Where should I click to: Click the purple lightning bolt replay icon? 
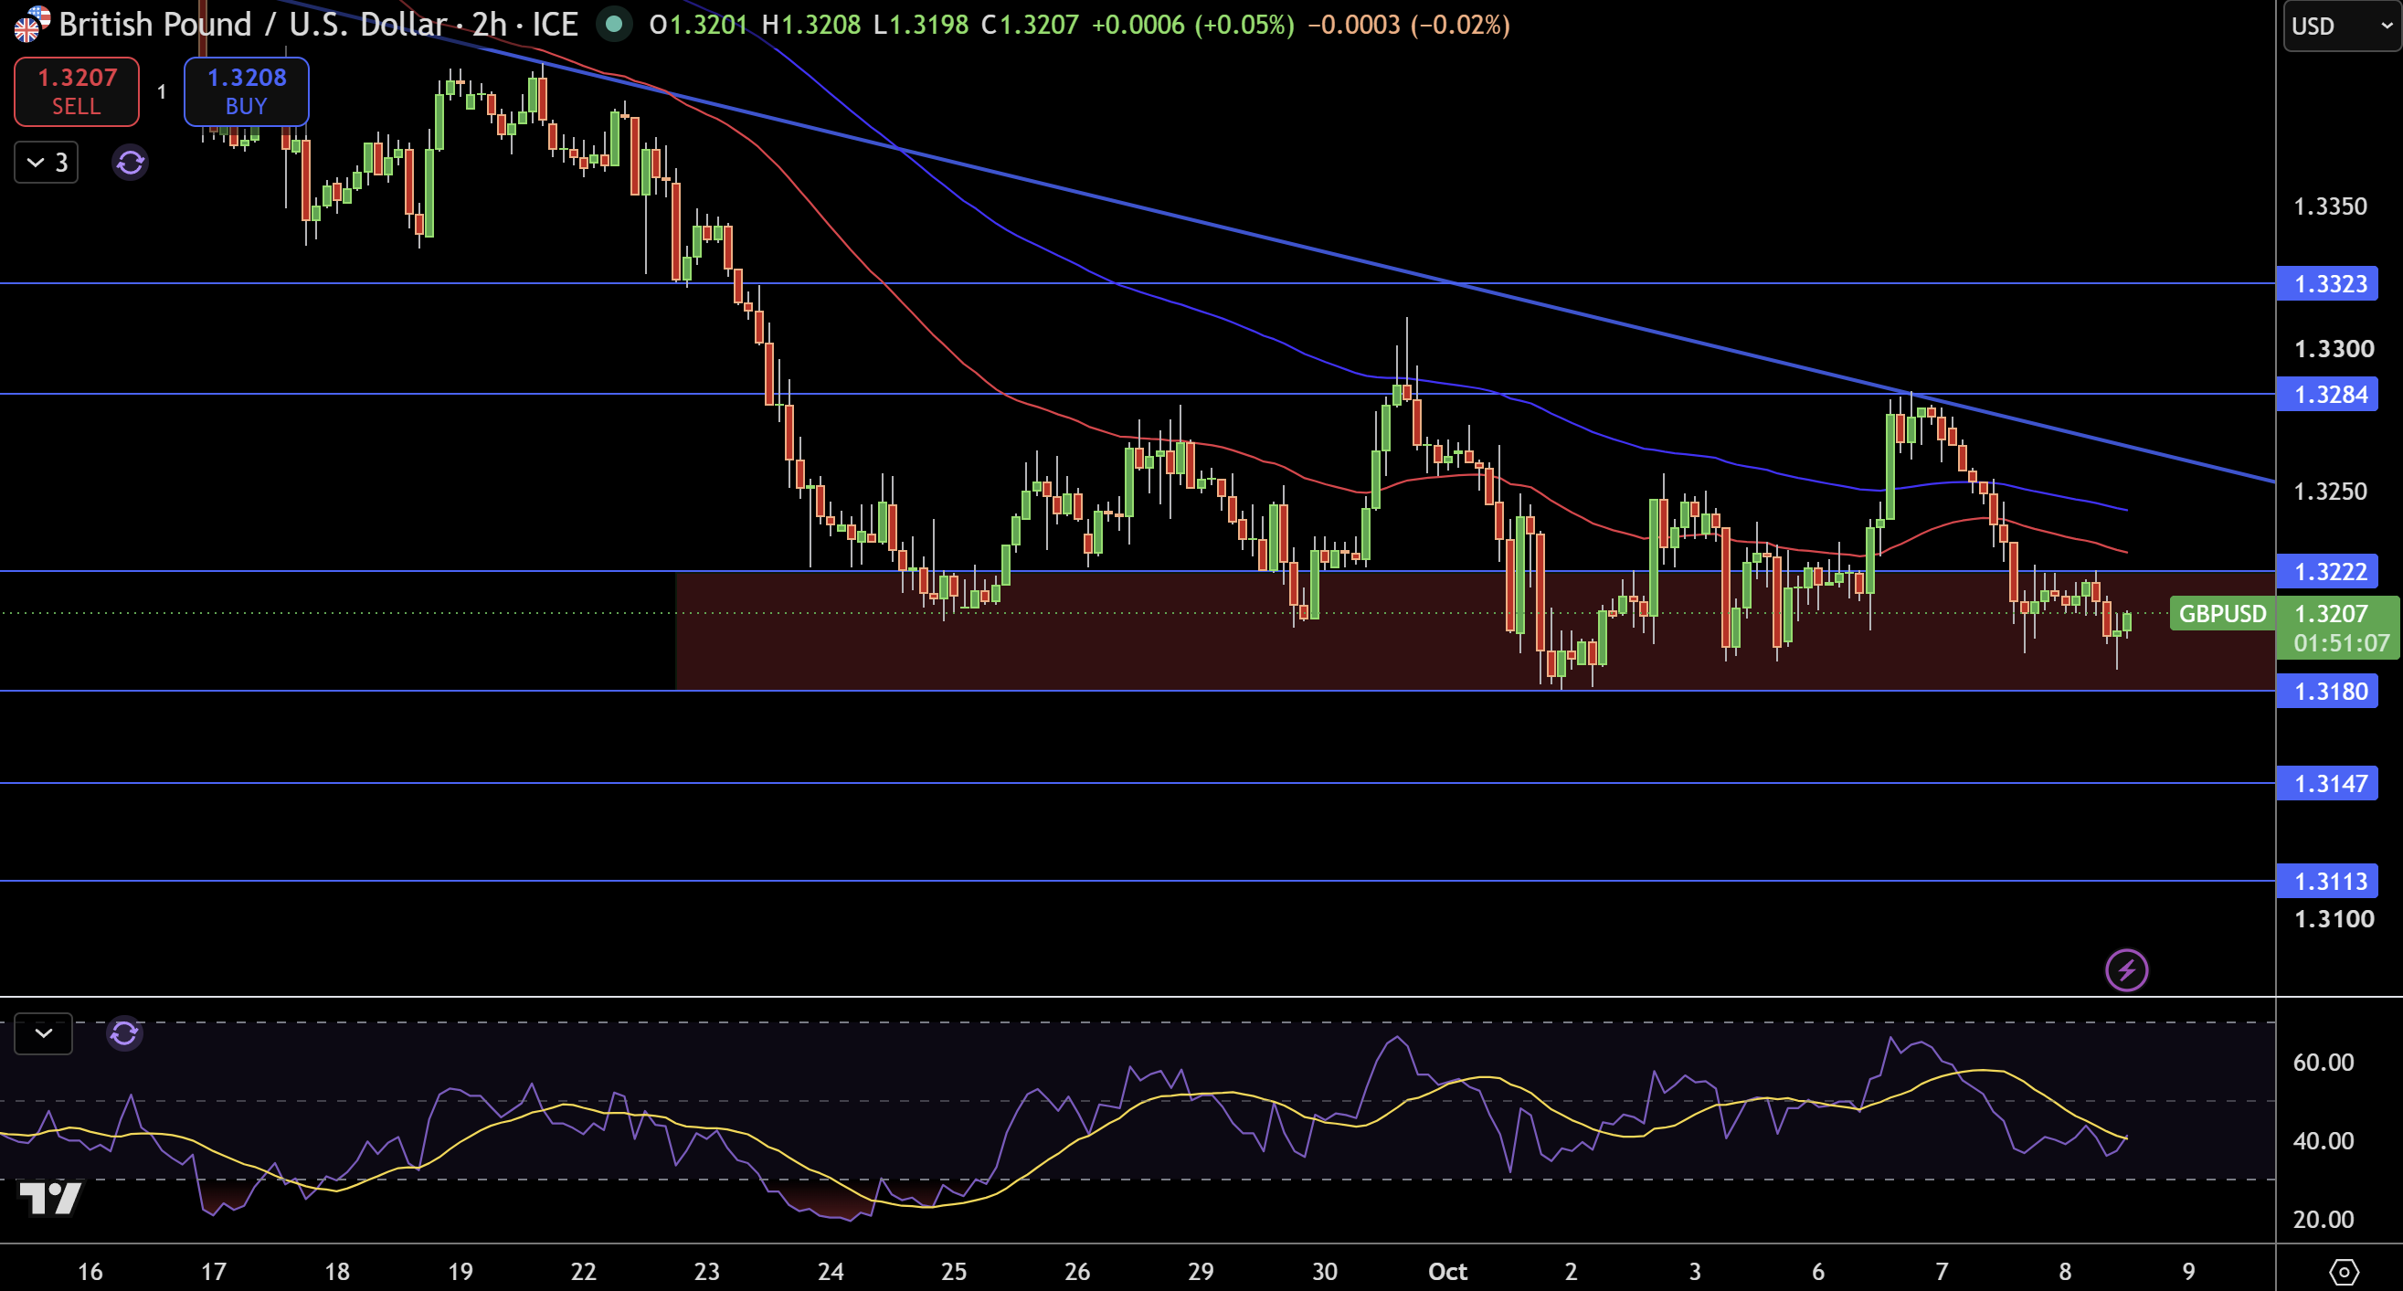(x=2127, y=970)
